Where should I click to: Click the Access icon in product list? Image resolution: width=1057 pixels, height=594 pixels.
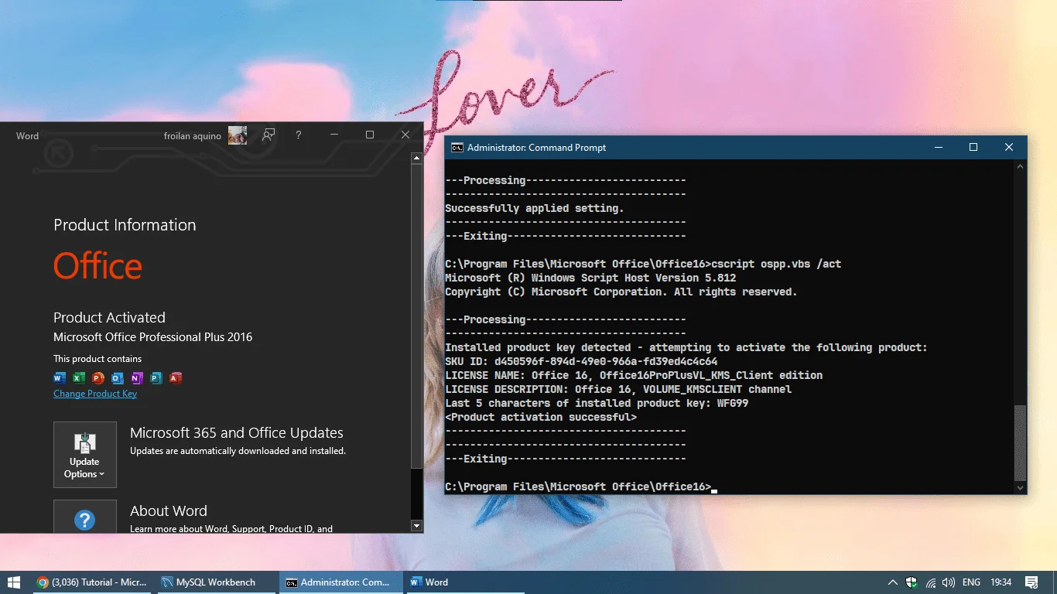pos(176,378)
